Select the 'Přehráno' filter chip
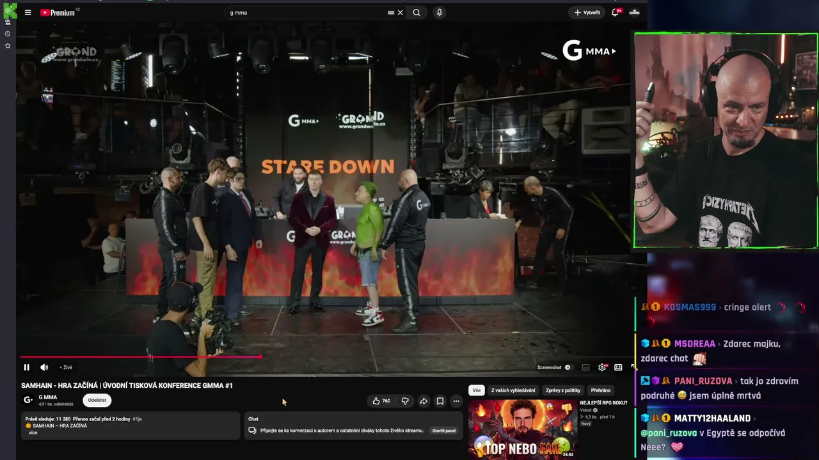Viewport: 819px width, 460px height. pyautogui.click(x=601, y=390)
